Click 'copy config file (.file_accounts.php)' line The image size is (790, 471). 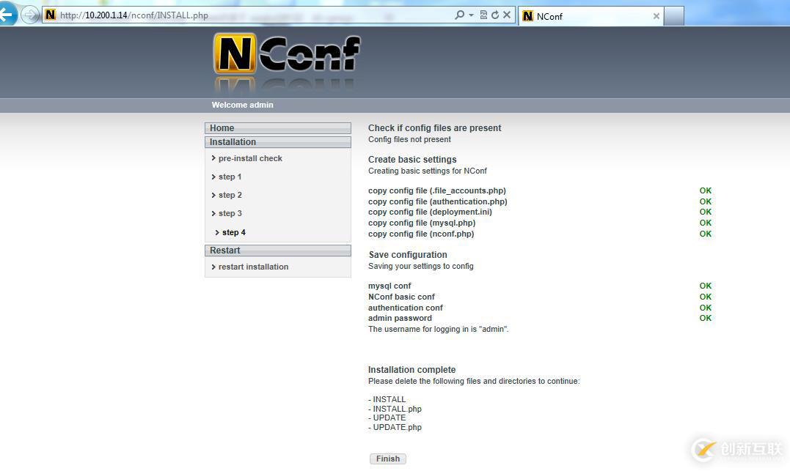[x=437, y=190]
